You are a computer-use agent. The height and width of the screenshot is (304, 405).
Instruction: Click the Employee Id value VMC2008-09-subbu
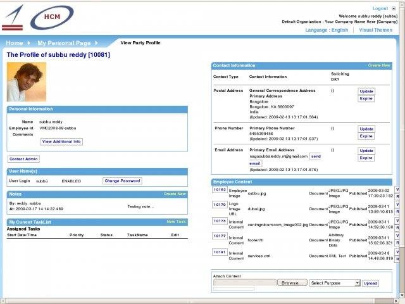(58, 128)
